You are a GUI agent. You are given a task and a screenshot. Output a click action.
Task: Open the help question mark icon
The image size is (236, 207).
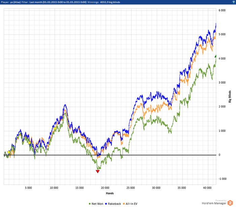pos(234,2)
